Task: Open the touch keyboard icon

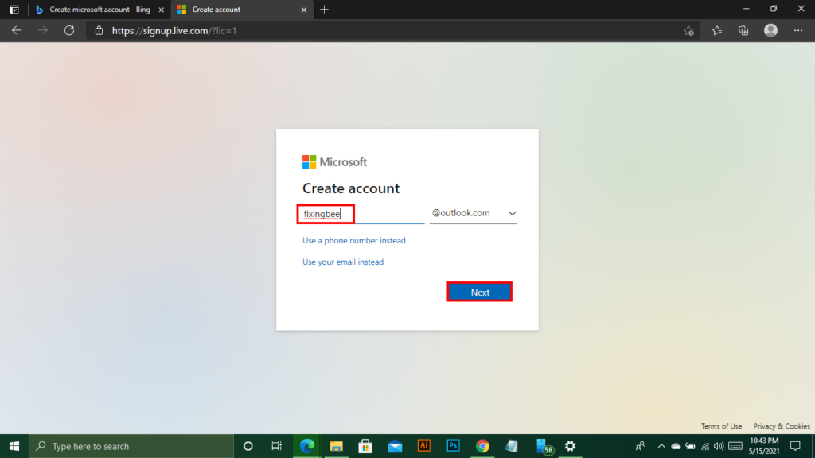Action: [x=735, y=446]
